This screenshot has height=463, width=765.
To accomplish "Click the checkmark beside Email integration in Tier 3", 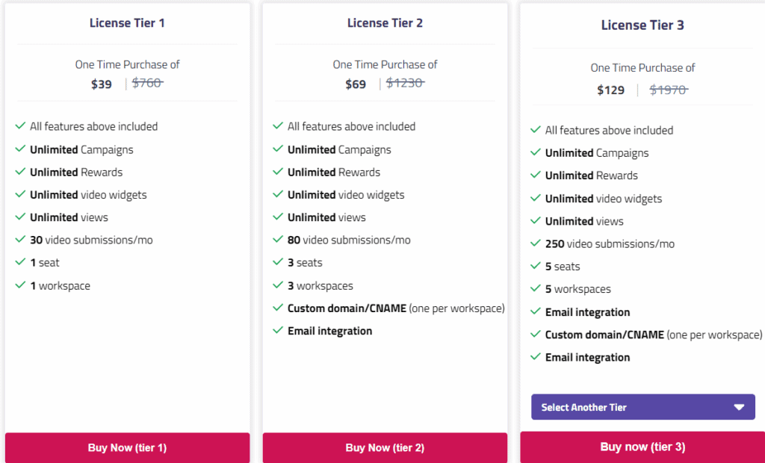I will [536, 311].
